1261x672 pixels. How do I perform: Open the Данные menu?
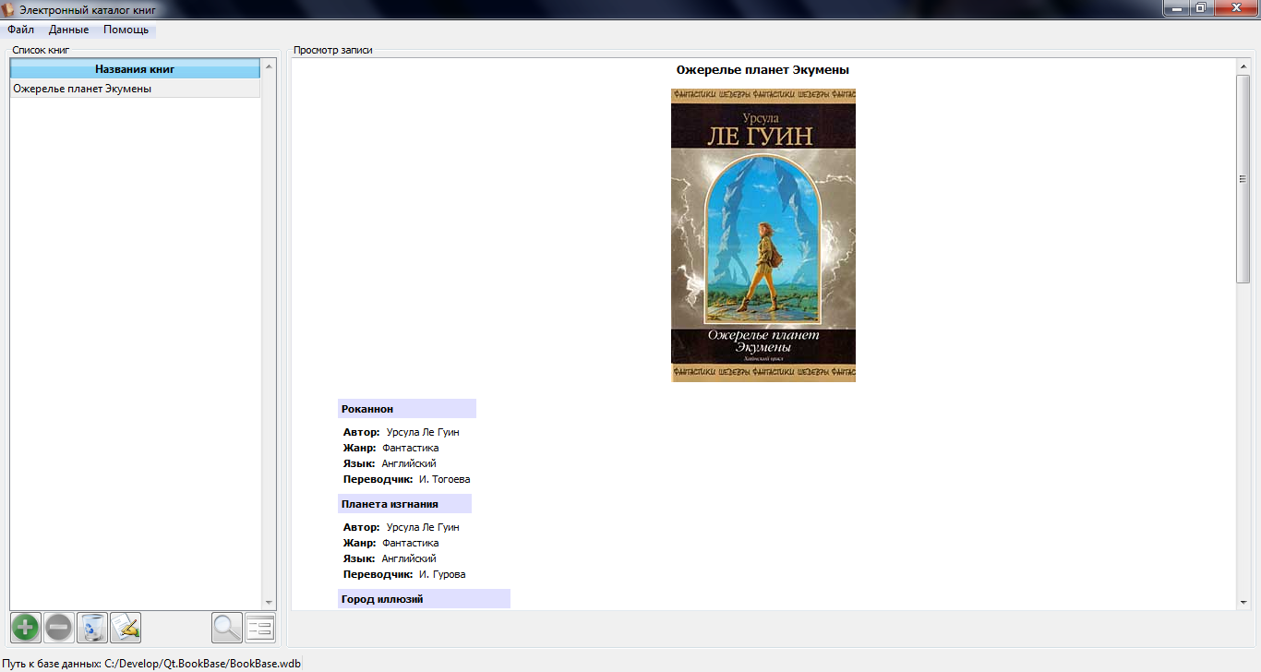pyautogui.click(x=68, y=30)
